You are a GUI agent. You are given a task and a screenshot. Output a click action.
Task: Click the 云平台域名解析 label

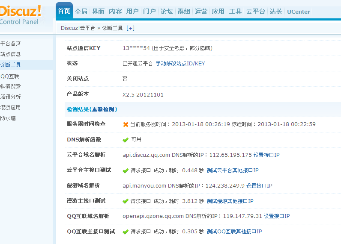pos(86,155)
